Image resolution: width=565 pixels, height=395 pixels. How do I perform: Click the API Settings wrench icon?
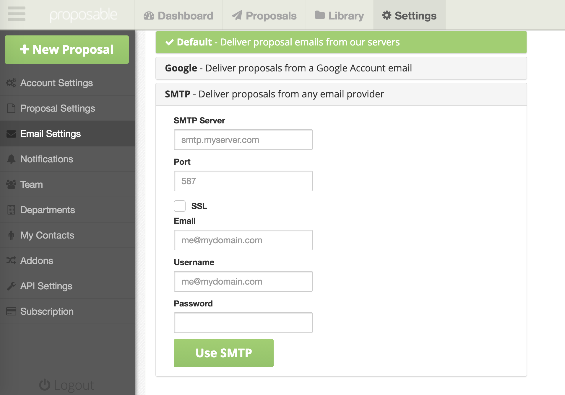coord(11,286)
